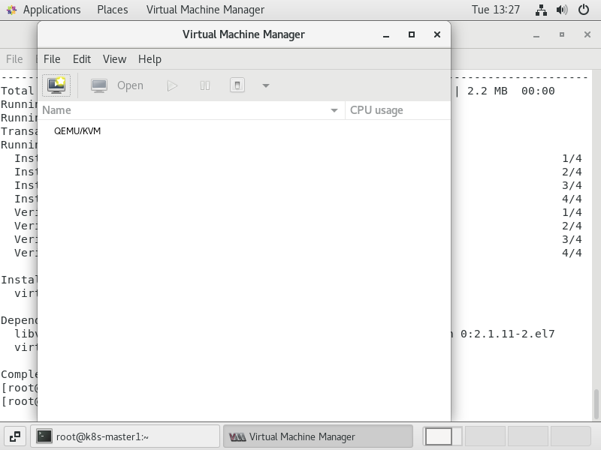Minimize the background terminal window
Viewport: 601px width, 450px height.
536,34
